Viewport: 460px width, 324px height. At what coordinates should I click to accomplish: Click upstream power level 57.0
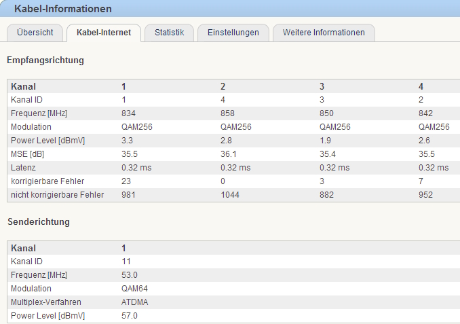(130, 316)
